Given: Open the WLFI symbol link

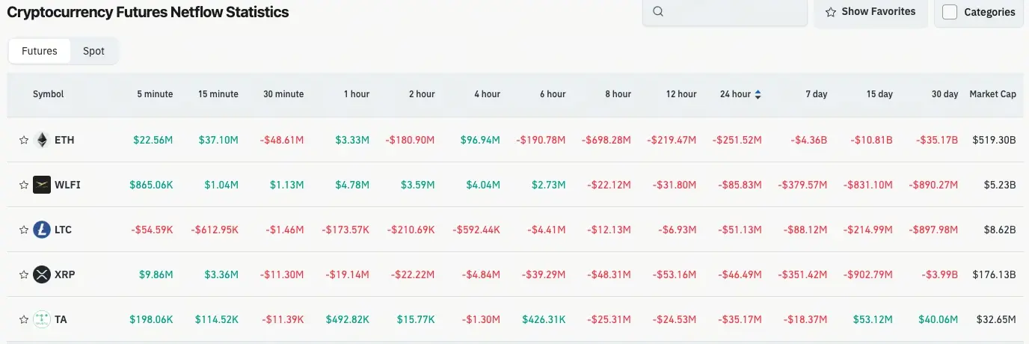Looking at the screenshot, I should [x=67, y=185].
